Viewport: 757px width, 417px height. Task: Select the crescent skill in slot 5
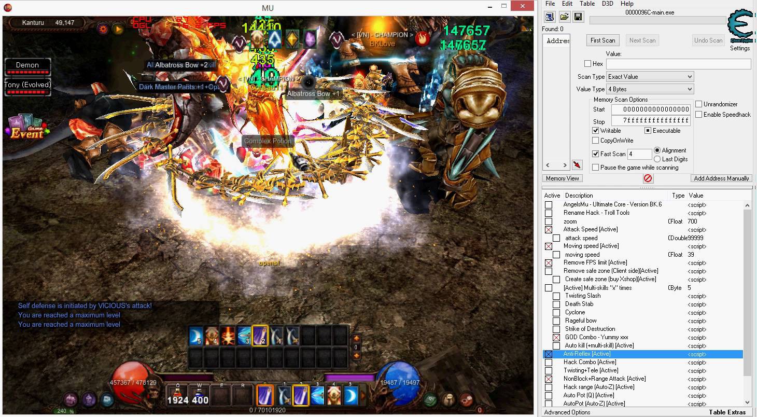[352, 396]
